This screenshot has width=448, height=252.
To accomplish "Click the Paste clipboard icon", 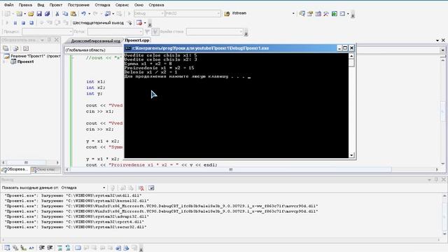I will point(73,13).
